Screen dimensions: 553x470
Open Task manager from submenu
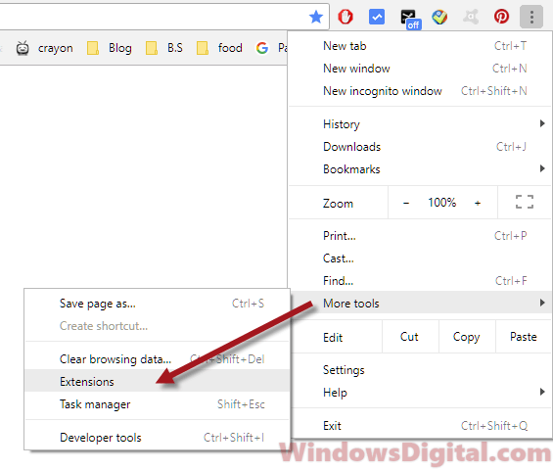click(x=158, y=404)
